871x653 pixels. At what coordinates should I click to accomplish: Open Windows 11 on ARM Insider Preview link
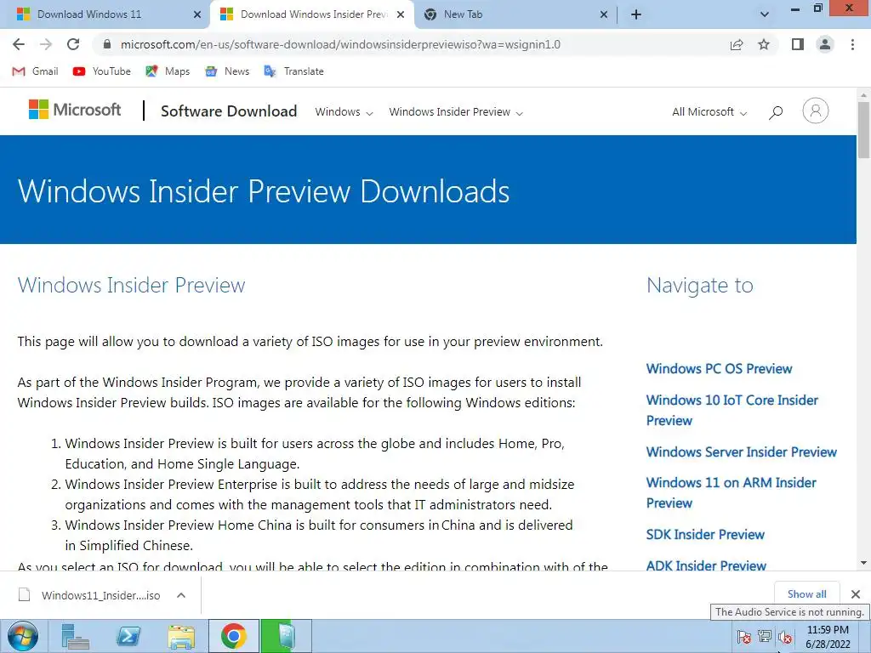(731, 492)
